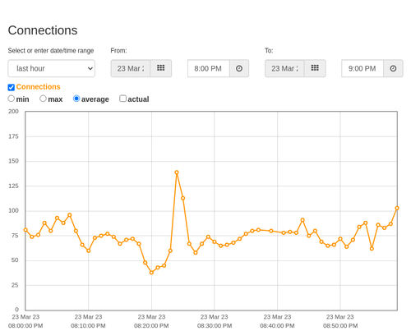Click the peak data point near 139
The width and height of the screenshot is (411, 331).
click(x=177, y=172)
